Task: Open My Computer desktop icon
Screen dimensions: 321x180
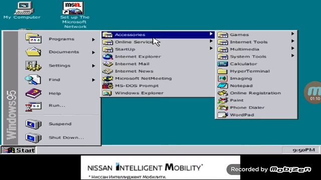Action: (x=22, y=10)
